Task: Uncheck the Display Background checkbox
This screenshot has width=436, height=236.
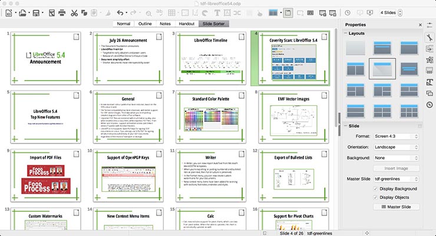Action: coord(376,189)
